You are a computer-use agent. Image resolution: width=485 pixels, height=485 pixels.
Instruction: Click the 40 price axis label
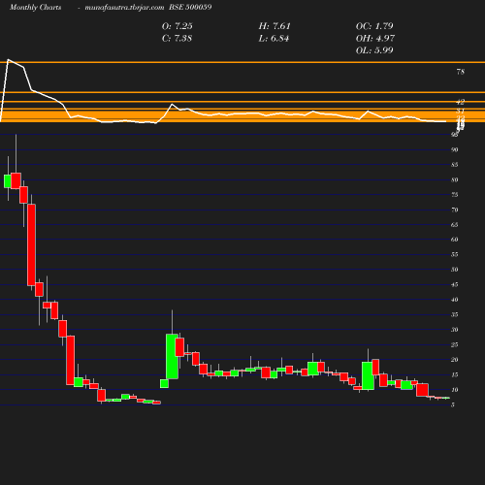click(x=455, y=300)
